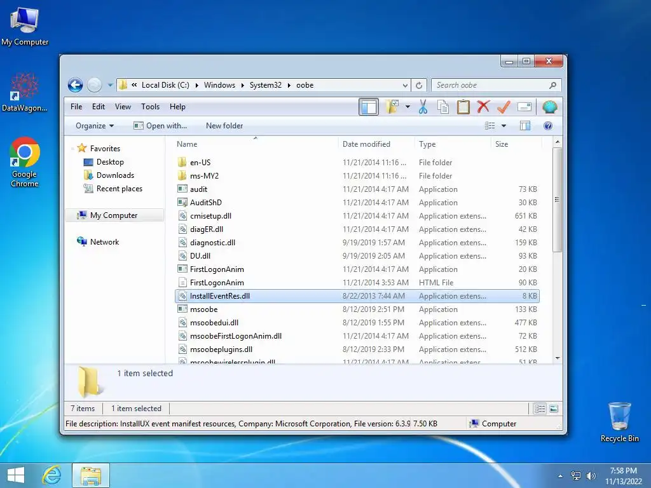Switch to large icons view in status bar
Viewport: 651px width, 488px height.
(x=554, y=409)
